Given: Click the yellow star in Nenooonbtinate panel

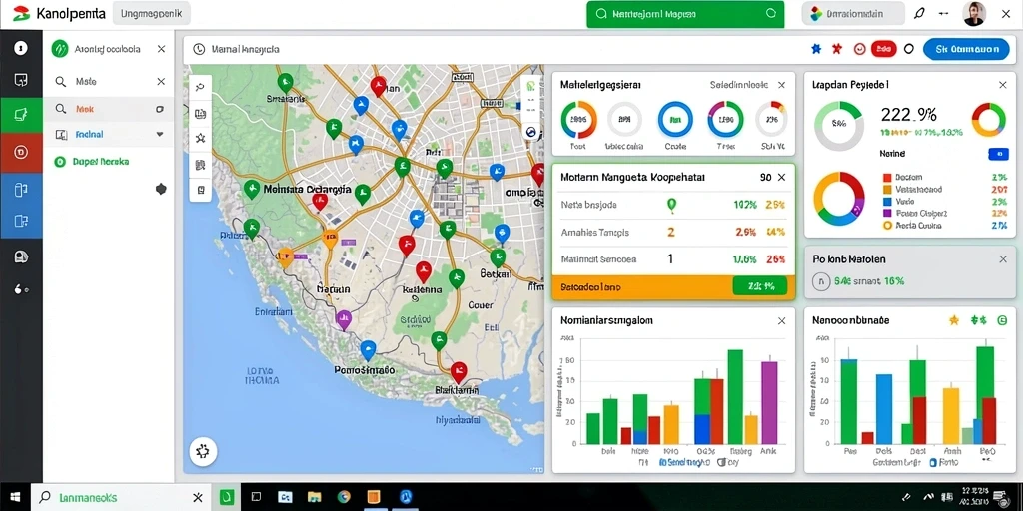Looking at the screenshot, I should (954, 320).
